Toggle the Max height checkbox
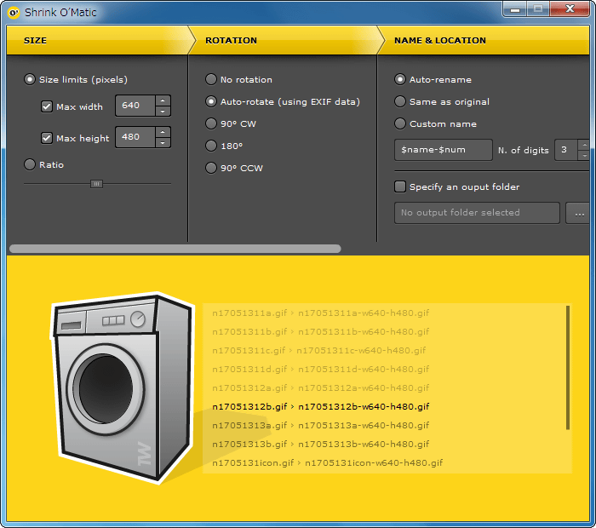Image resolution: width=596 pixels, height=528 pixels. 46,138
